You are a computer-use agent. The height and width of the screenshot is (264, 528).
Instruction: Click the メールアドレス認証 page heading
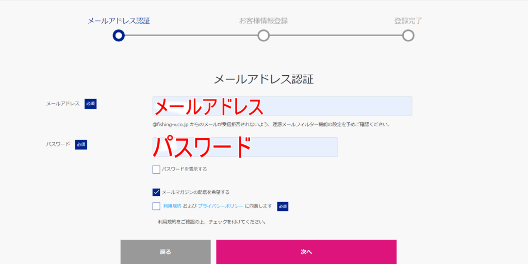[x=264, y=79]
